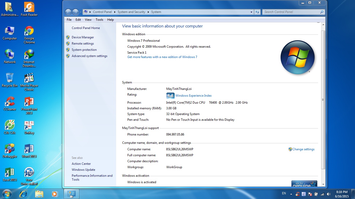This screenshot has height=199, width=355.
Task: Show hidden system tray icons
Action: (291, 194)
